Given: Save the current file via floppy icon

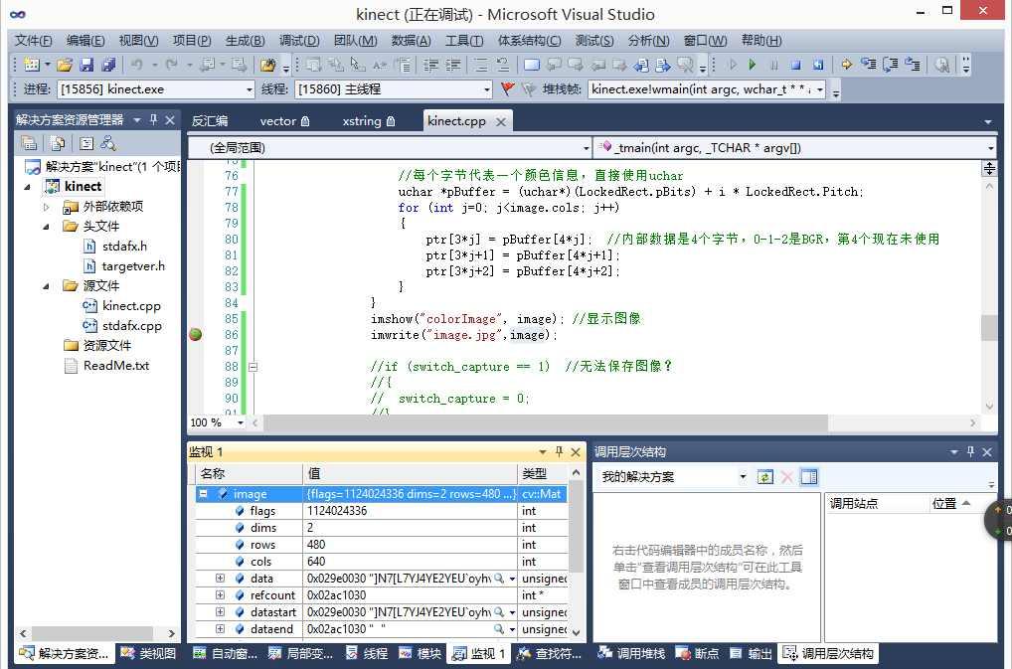Looking at the screenshot, I should (87, 65).
